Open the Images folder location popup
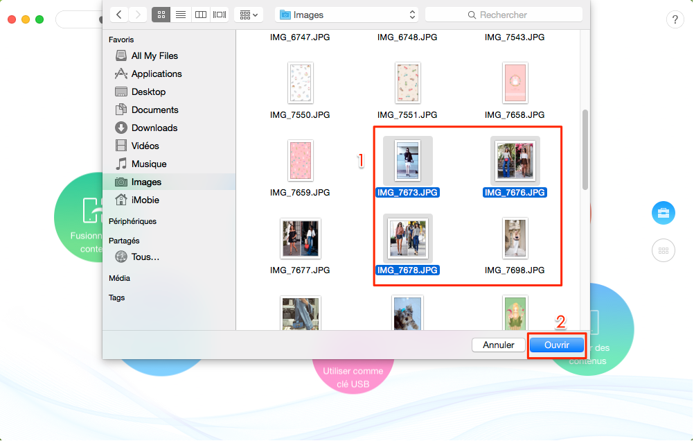Screen dimensions: 694x441 click(x=347, y=15)
